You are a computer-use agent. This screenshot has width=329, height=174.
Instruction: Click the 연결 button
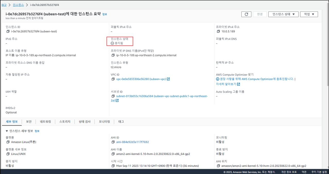pos(260,14)
